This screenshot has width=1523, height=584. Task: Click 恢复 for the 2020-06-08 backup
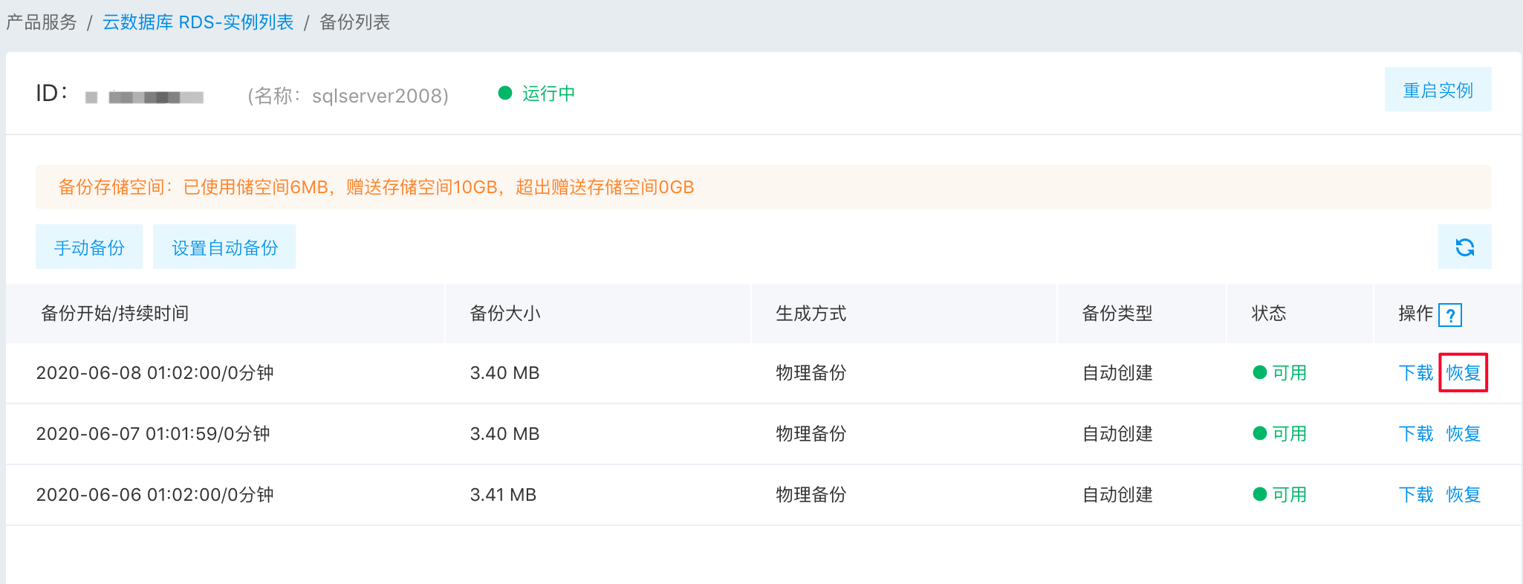pos(1463,372)
